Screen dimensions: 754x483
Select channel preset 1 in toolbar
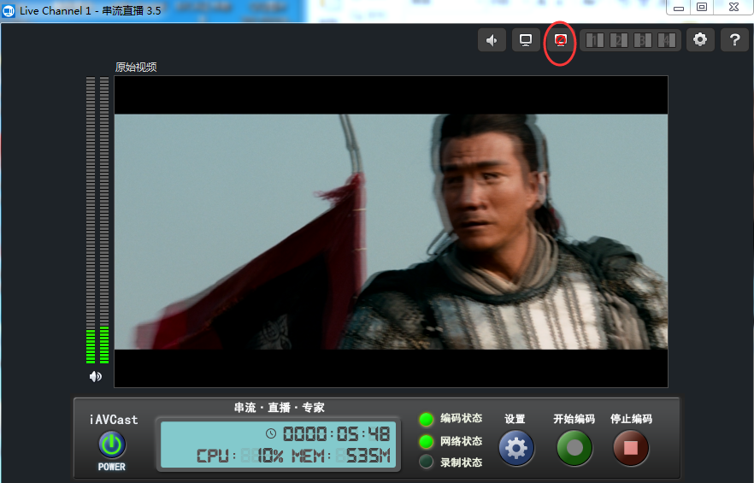pos(595,40)
